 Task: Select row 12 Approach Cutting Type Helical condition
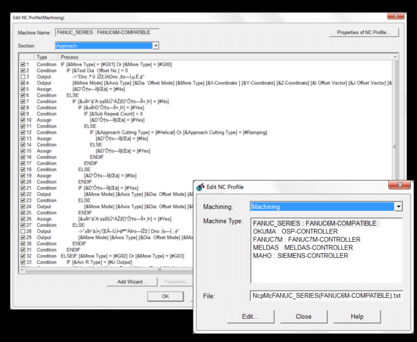(178, 132)
